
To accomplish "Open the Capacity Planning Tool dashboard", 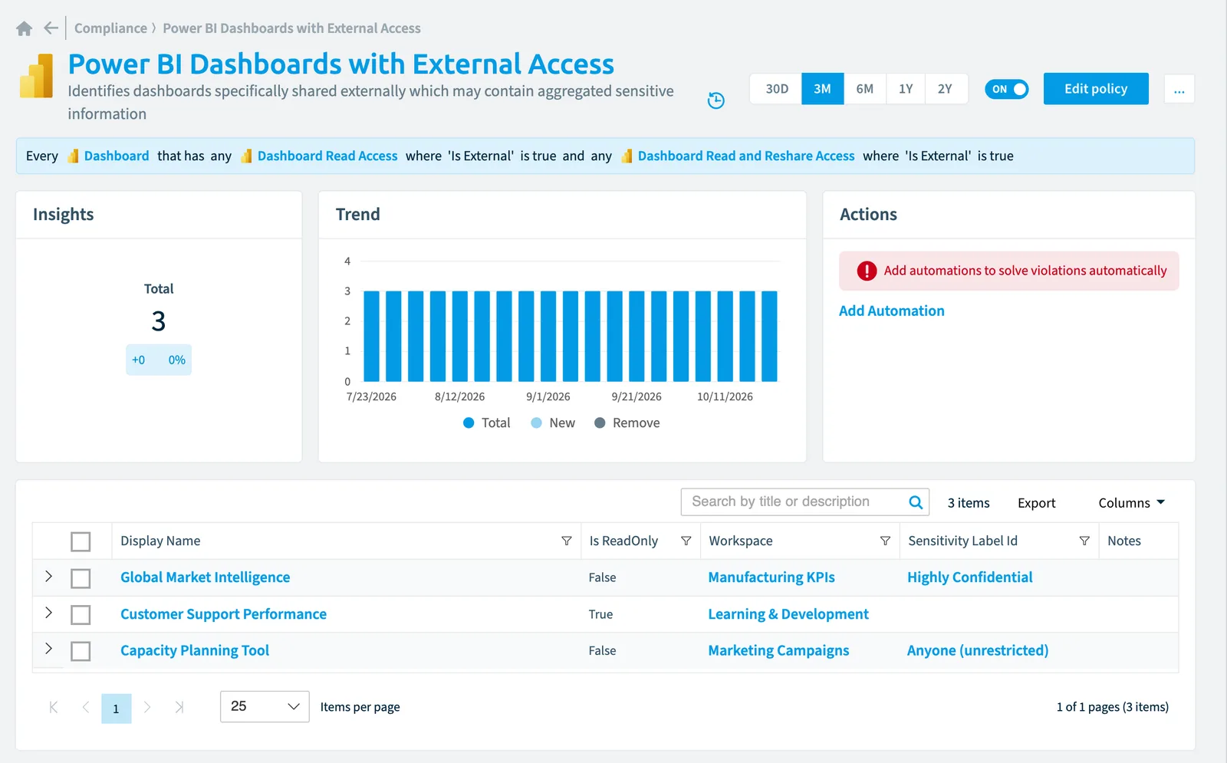I will [195, 650].
